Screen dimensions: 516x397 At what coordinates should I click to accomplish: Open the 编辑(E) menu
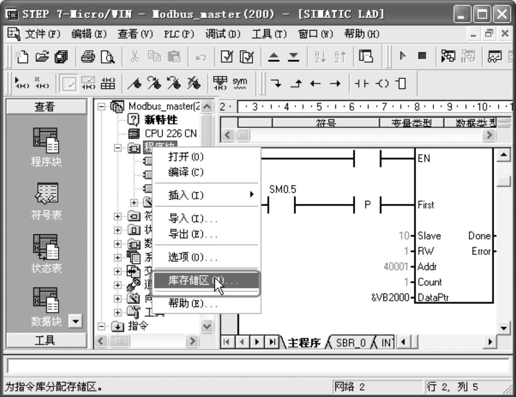[89, 34]
